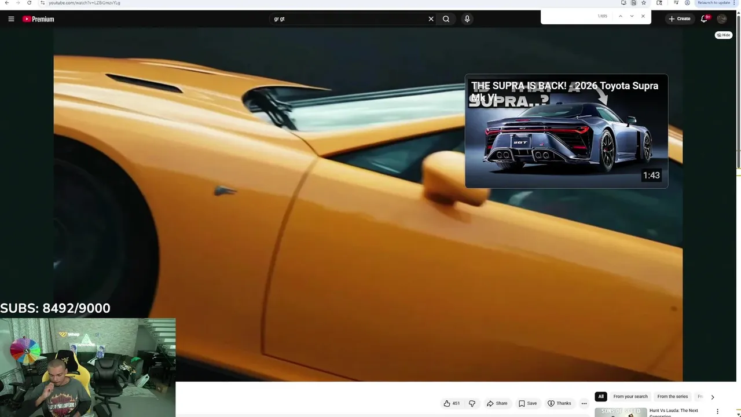Select the From the series chip
Viewport: 741px width, 417px height.
point(673,397)
